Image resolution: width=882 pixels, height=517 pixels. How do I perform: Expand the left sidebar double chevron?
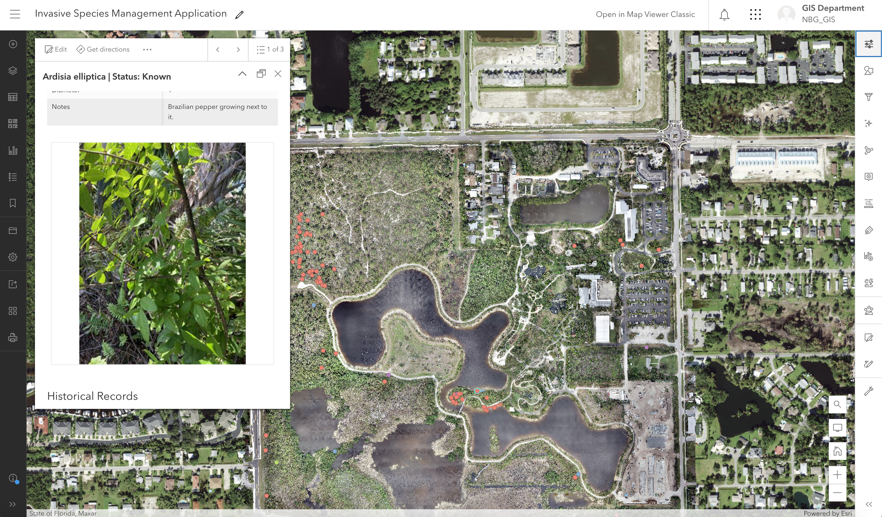tap(13, 504)
